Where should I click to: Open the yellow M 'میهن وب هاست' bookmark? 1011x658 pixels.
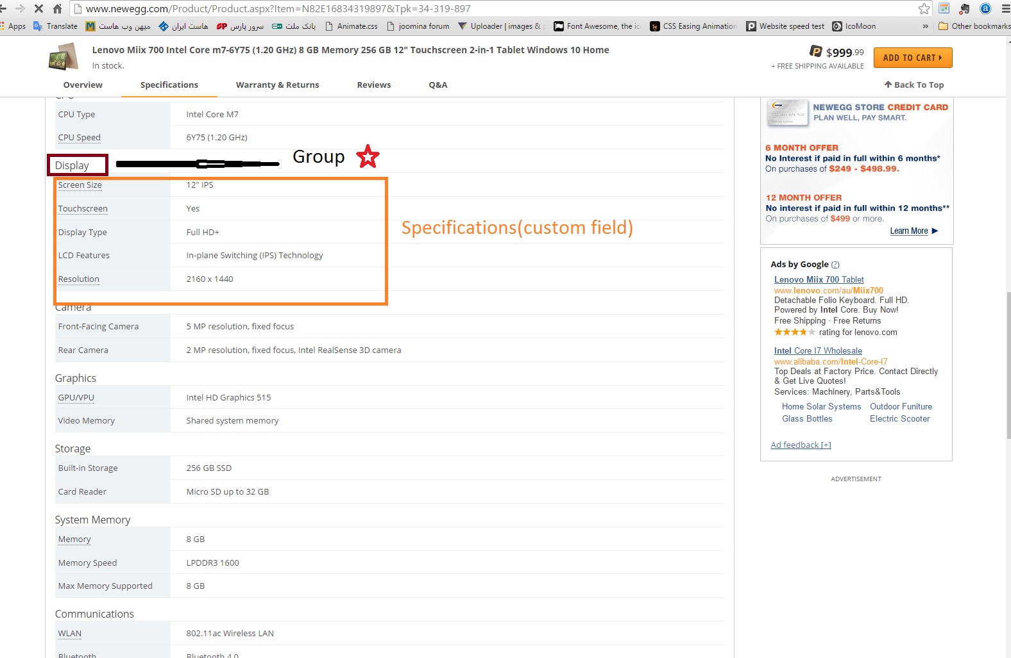[118, 26]
